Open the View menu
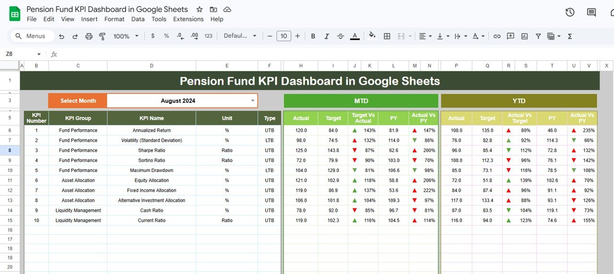Screen dimensions: 614x274 [68, 19]
